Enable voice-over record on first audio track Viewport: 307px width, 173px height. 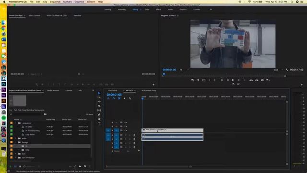pos(134,135)
